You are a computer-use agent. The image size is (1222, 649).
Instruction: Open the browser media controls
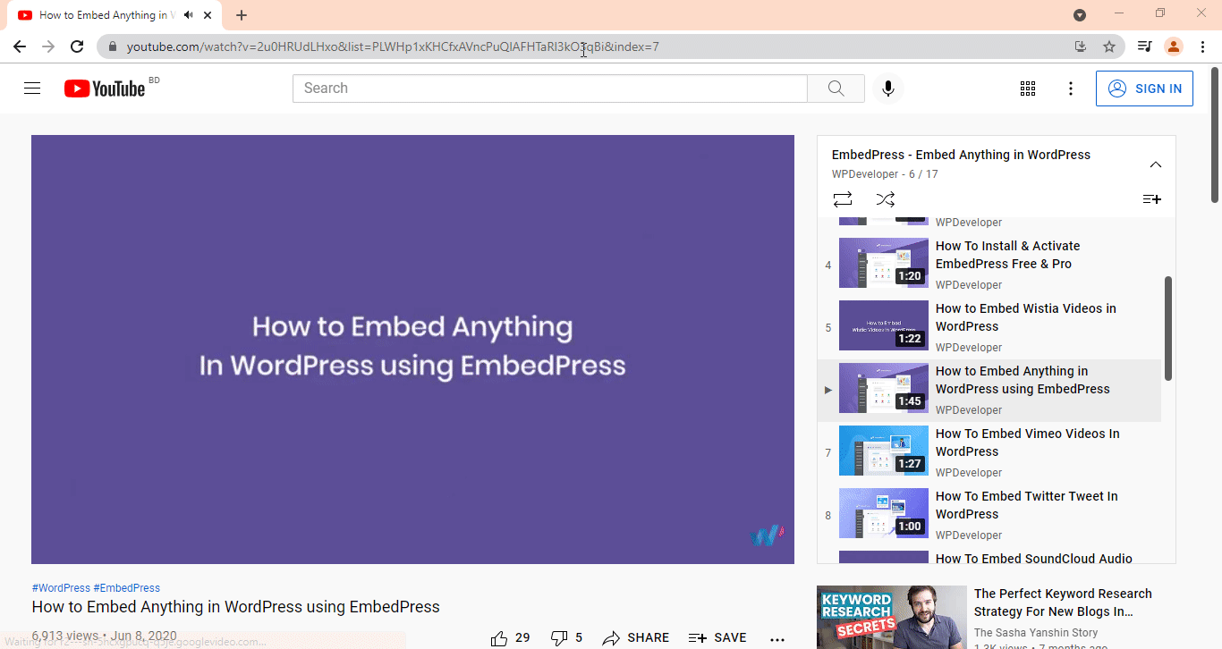tap(1144, 46)
